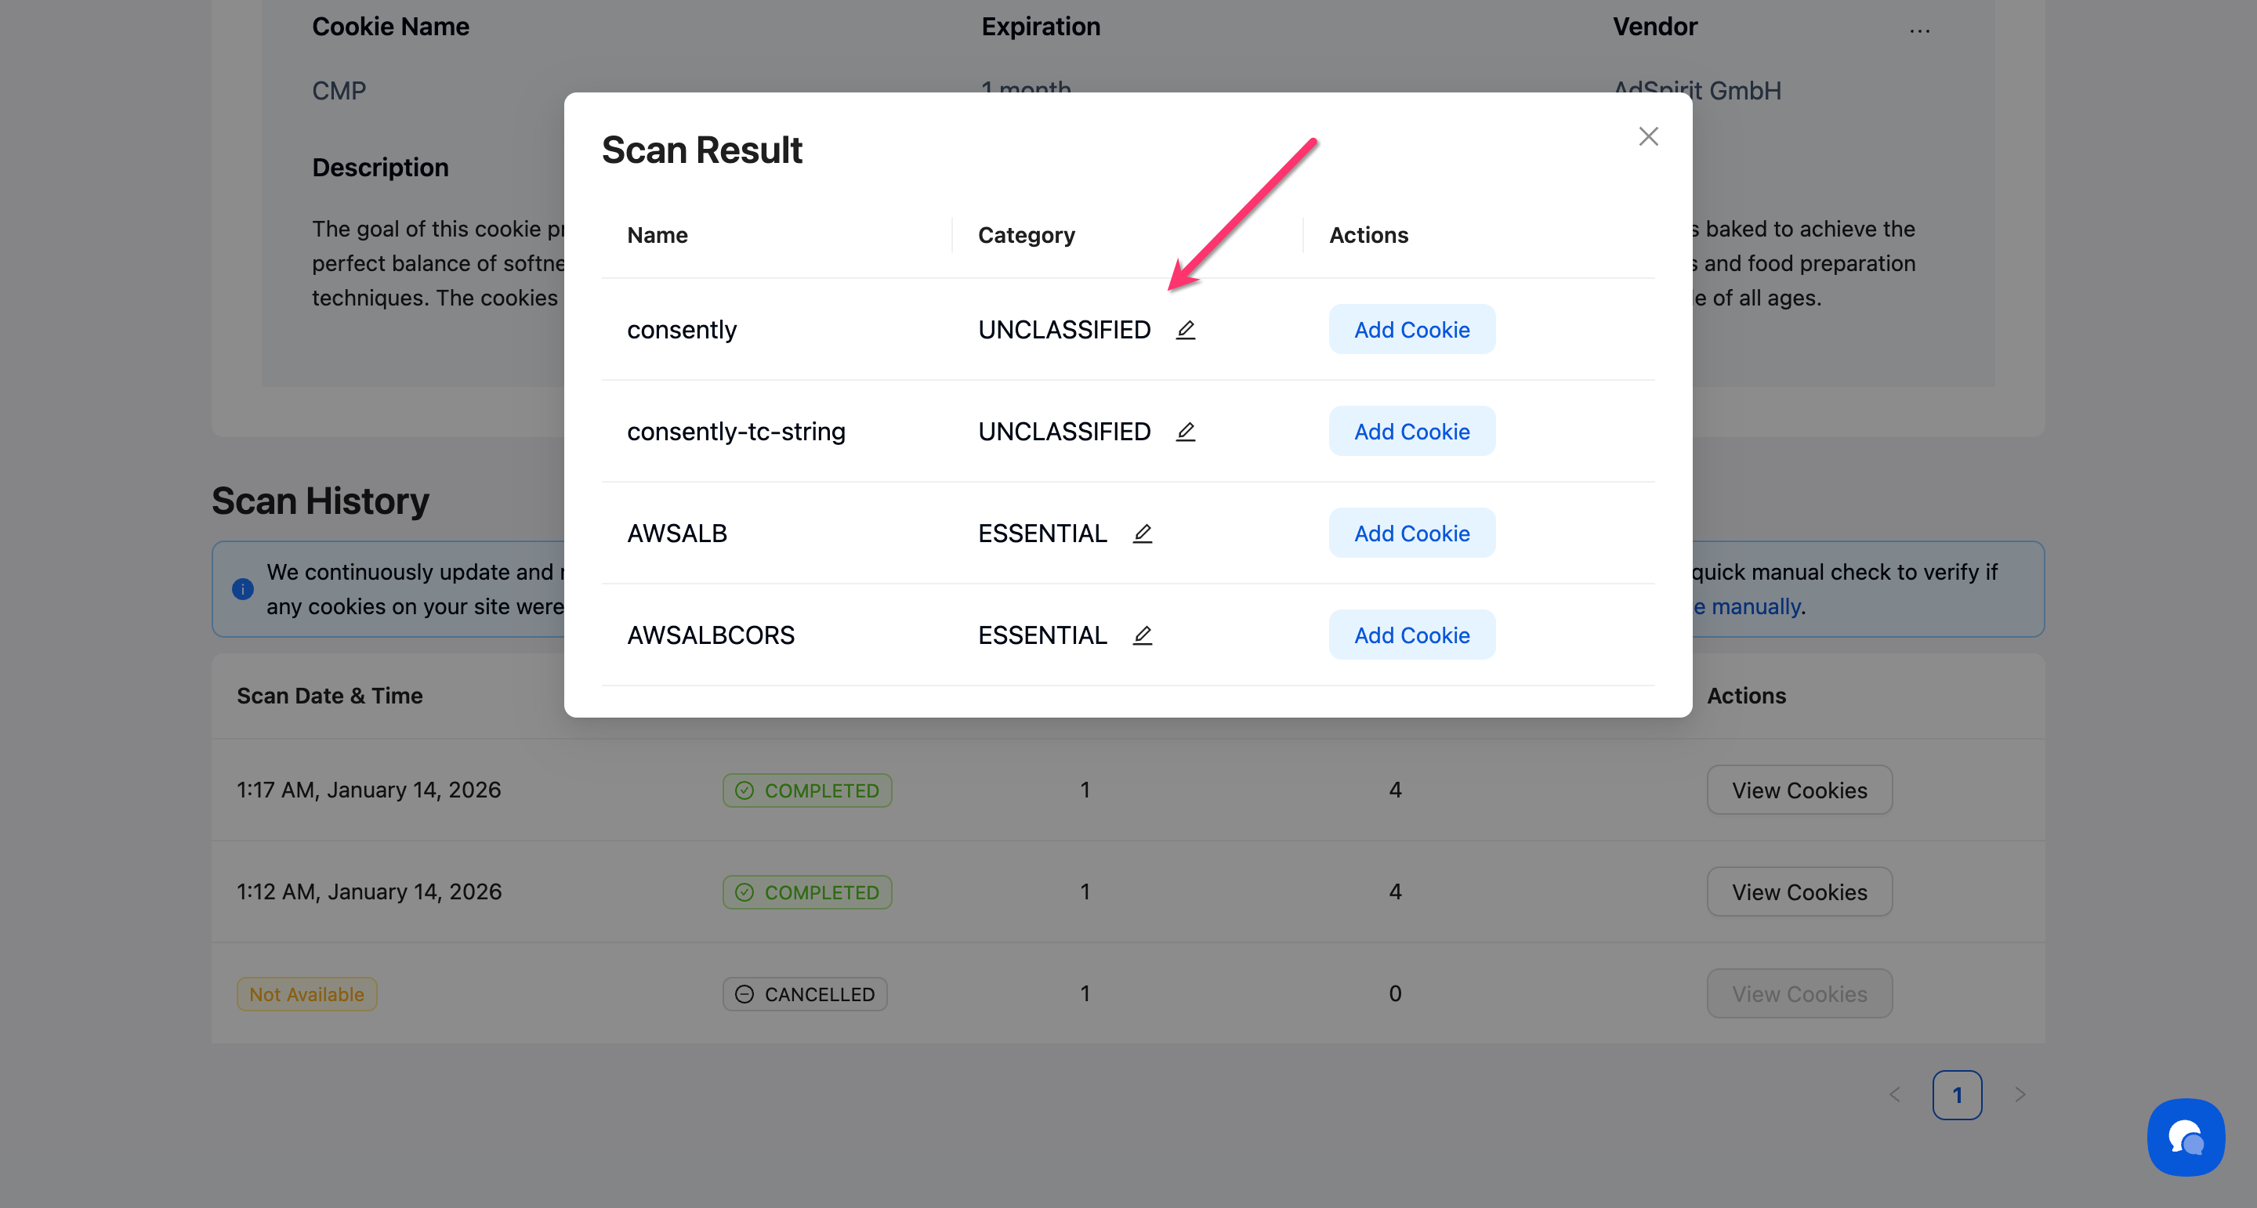Edit category for consently-tc-string cookie
The height and width of the screenshot is (1208, 2257).
[1186, 431]
